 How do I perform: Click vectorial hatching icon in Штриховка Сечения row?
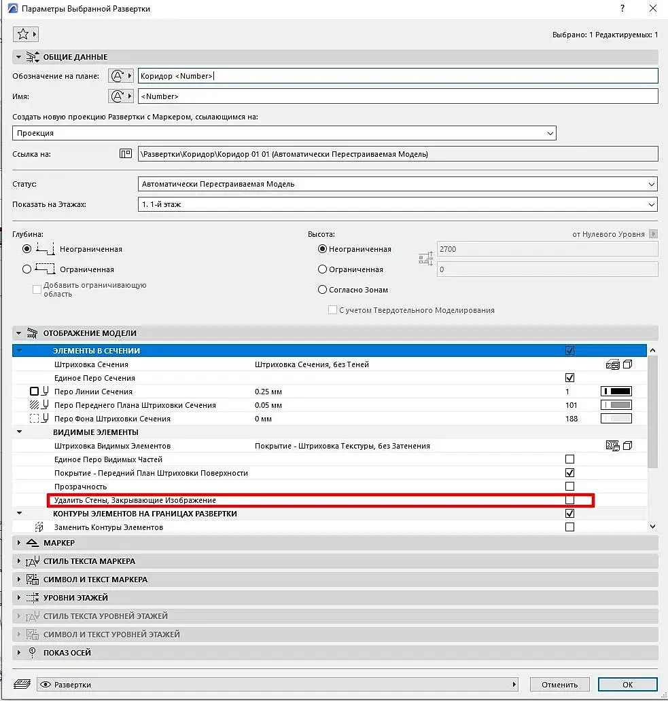pyautogui.click(x=612, y=364)
